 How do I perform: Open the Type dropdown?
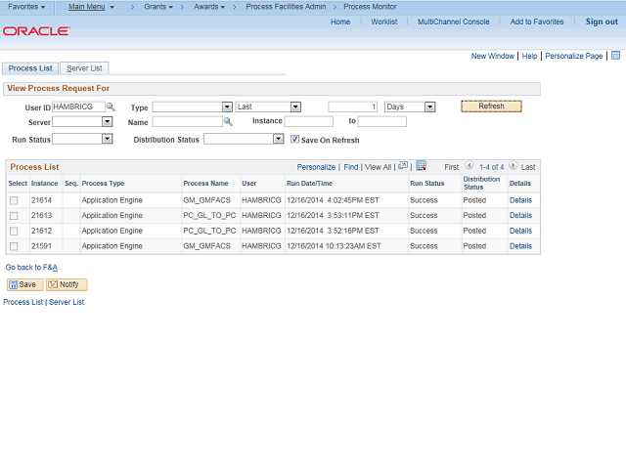tap(227, 107)
